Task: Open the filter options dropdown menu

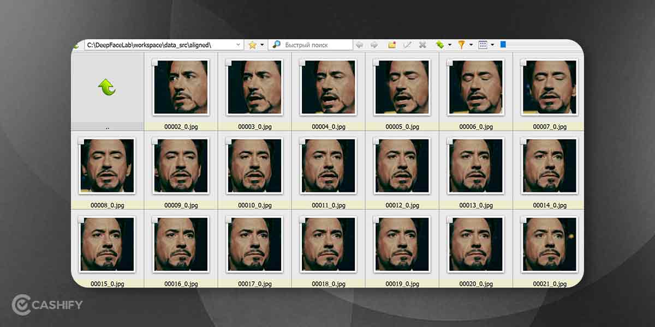Action: 471,44
